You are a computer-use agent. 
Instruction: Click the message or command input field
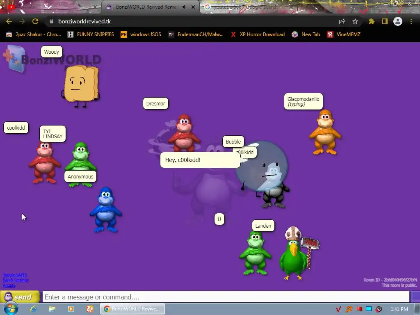[226, 297]
